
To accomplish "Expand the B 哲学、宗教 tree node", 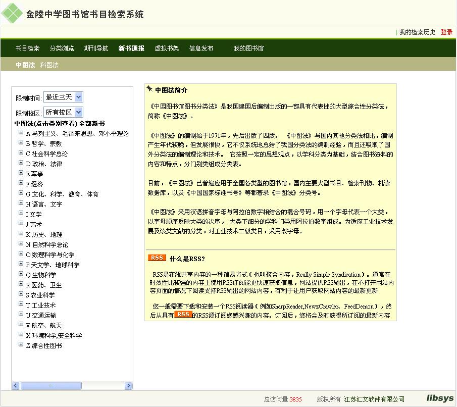I will [21, 142].
